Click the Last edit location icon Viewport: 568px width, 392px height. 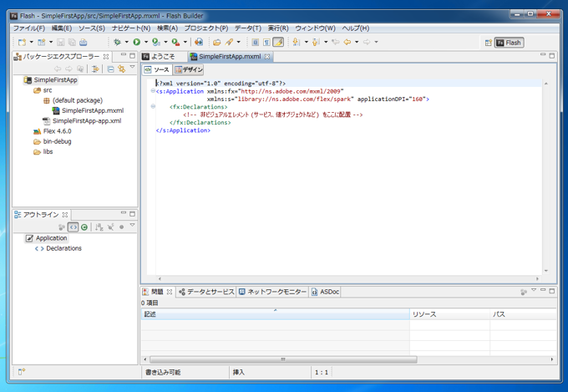pyautogui.click(x=336, y=42)
